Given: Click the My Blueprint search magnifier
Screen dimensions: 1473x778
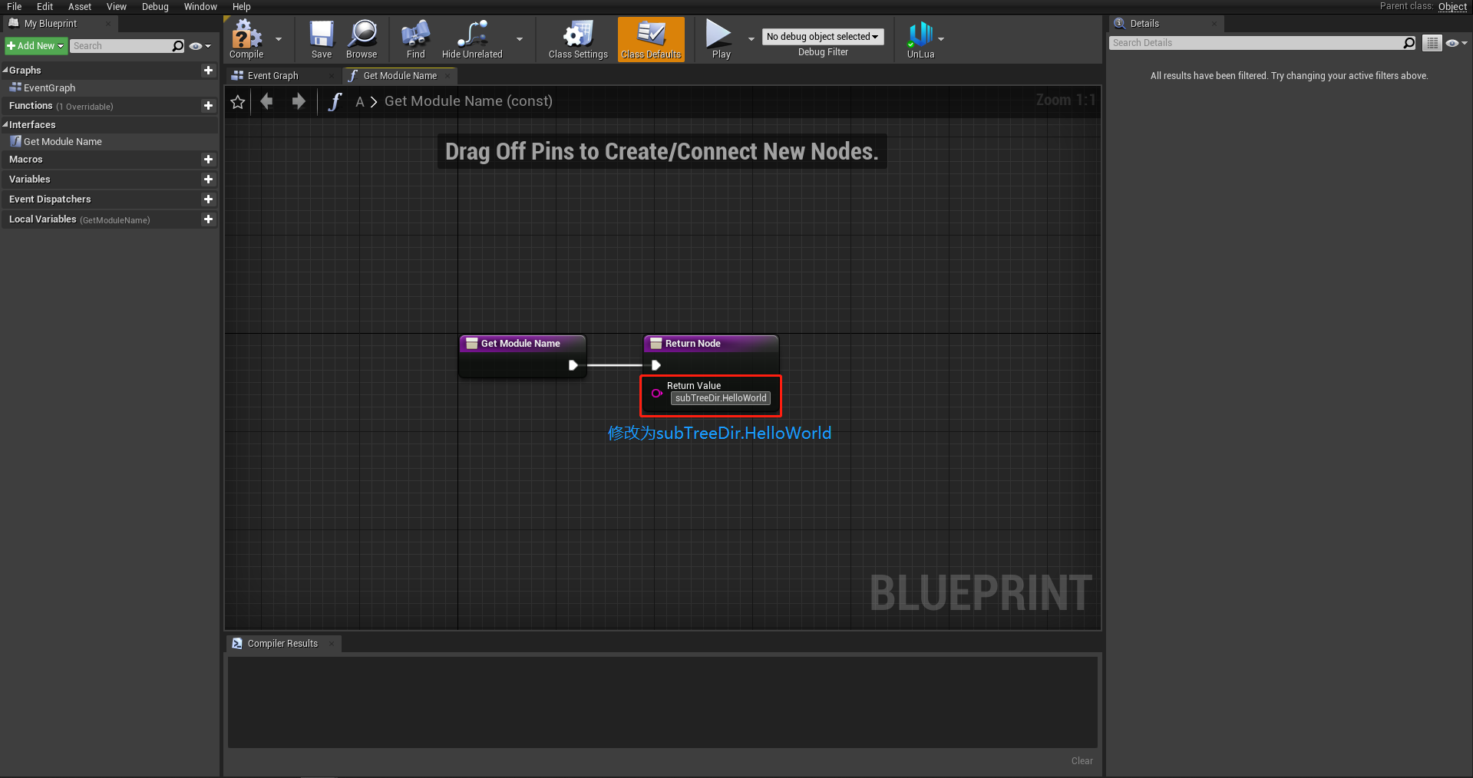Looking at the screenshot, I should point(178,46).
